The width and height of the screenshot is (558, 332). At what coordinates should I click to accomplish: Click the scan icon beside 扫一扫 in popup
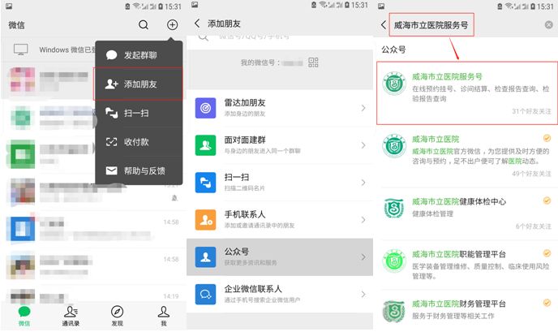(x=111, y=113)
